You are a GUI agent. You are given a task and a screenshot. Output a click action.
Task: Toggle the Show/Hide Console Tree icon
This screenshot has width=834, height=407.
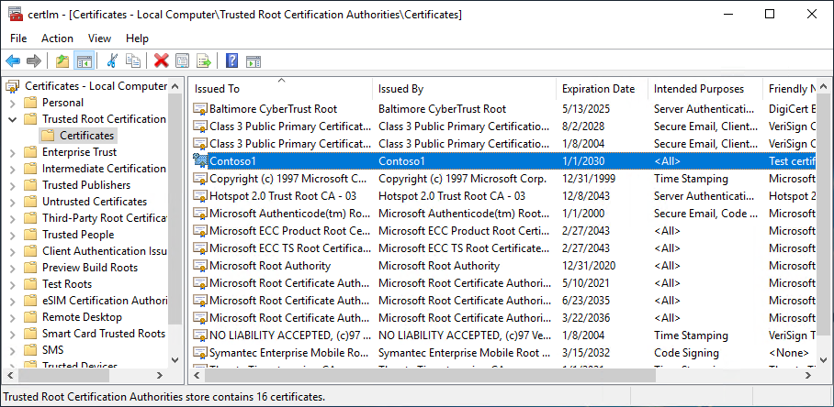point(84,61)
